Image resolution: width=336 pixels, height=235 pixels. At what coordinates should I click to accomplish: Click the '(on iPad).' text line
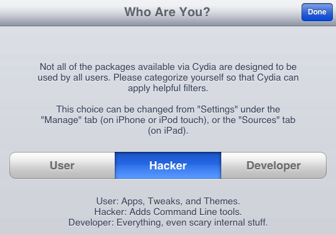[x=168, y=131]
